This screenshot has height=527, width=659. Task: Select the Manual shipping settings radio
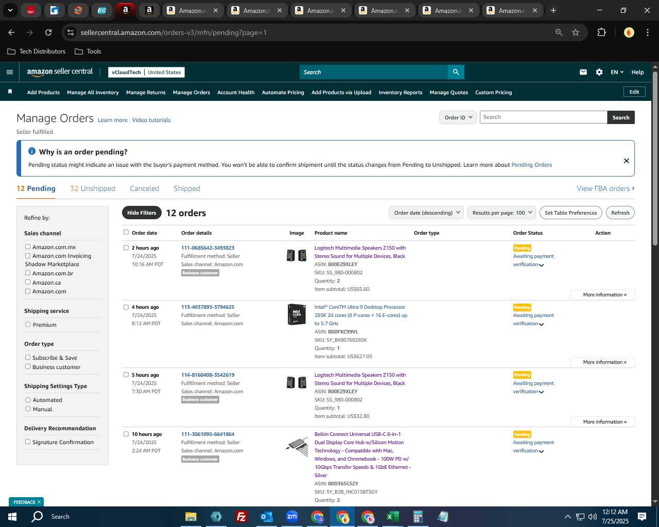[28, 409]
